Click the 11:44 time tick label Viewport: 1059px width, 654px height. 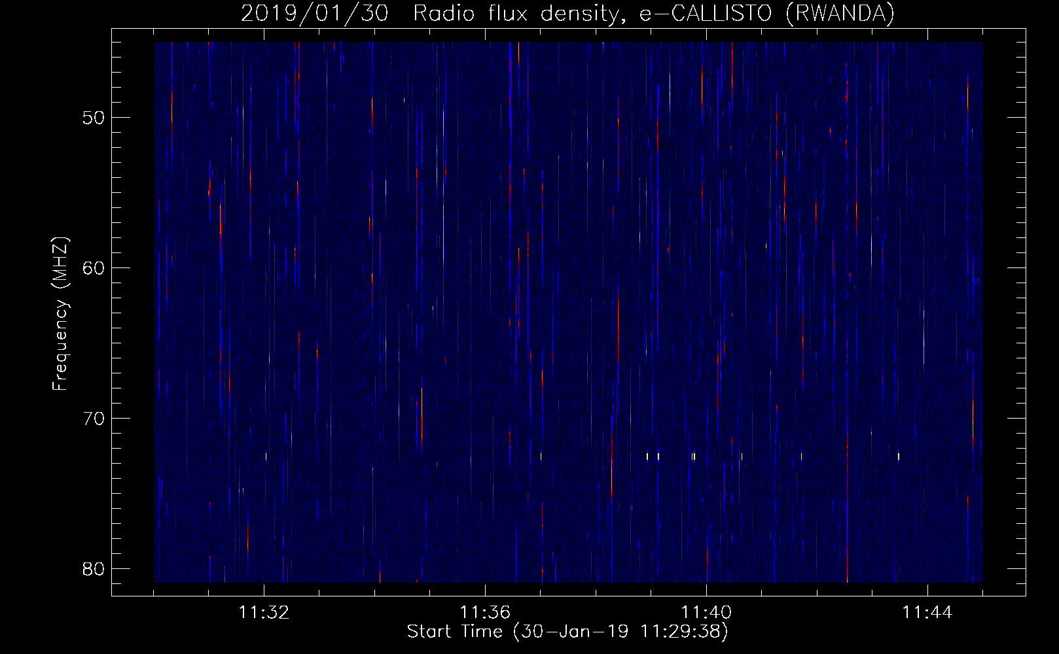[927, 613]
